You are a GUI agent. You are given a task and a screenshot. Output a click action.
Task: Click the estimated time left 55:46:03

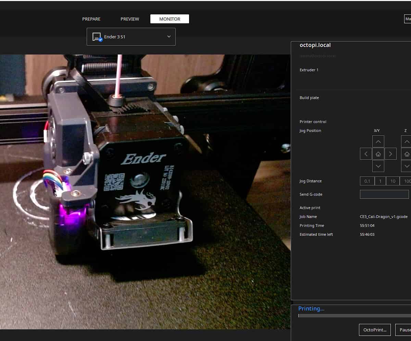(367, 234)
